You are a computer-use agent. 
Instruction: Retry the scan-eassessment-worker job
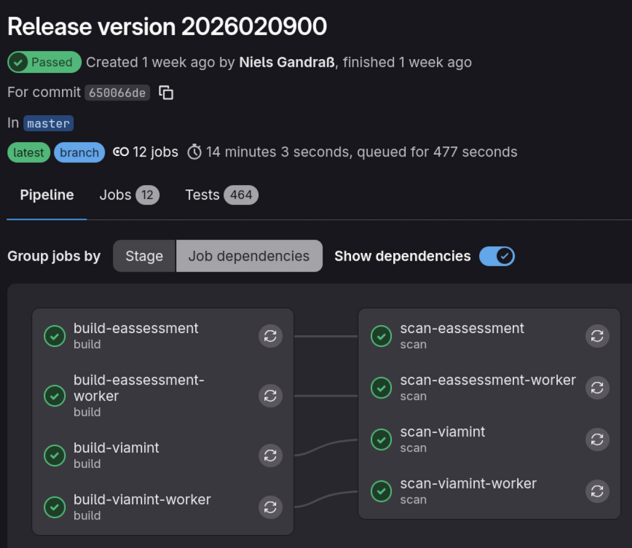tap(597, 388)
